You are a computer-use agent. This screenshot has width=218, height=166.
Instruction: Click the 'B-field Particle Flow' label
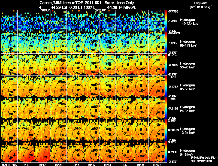tap(204, 158)
